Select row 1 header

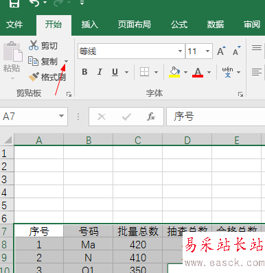pos(7,153)
